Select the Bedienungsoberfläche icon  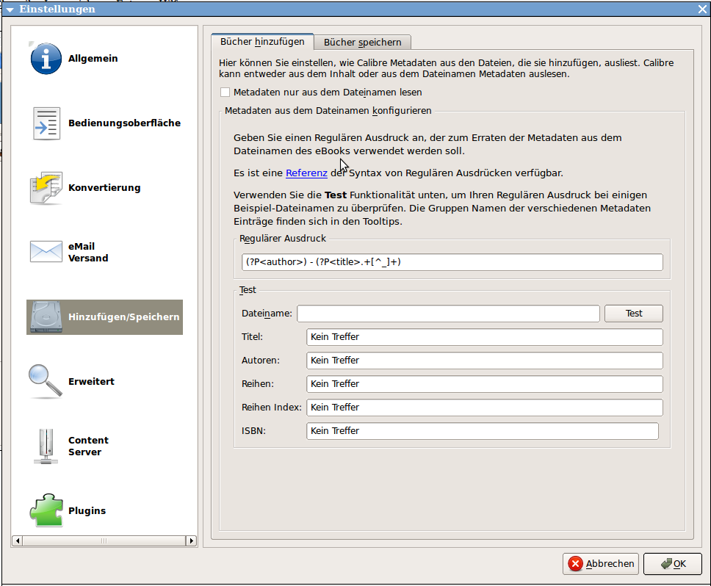tap(46, 123)
